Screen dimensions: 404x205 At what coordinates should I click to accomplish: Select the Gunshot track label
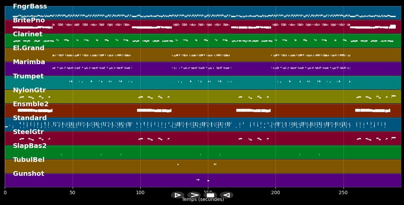click(29, 173)
